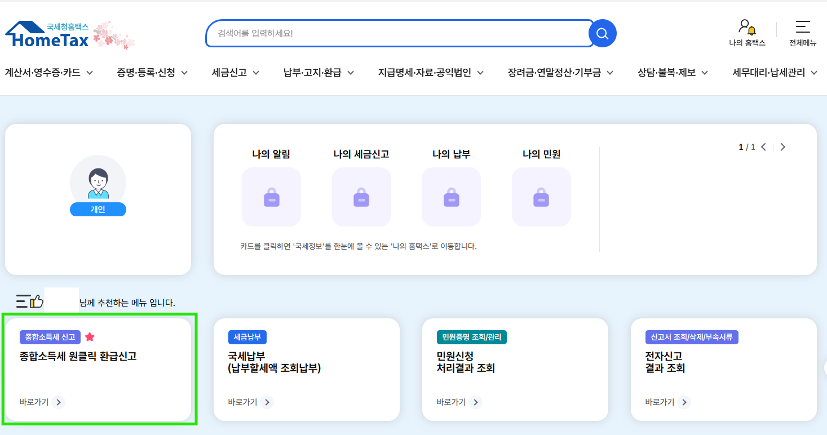Image resolution: width=827 pixels, height=435 pixels.
Task: Click the next page arrow beside 1/1
Action: [782, 147]
